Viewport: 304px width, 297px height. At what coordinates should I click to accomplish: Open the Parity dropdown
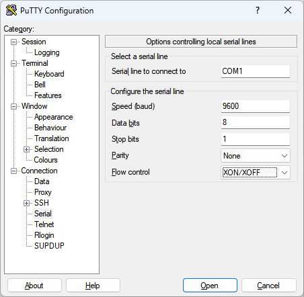[x=256, y=156]
